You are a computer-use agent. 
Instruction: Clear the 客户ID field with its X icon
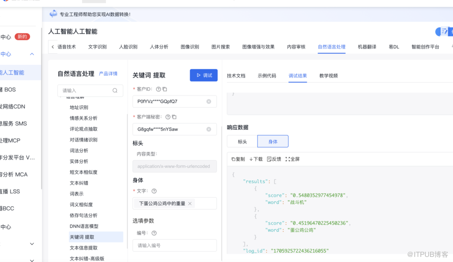tap(209, 102)
